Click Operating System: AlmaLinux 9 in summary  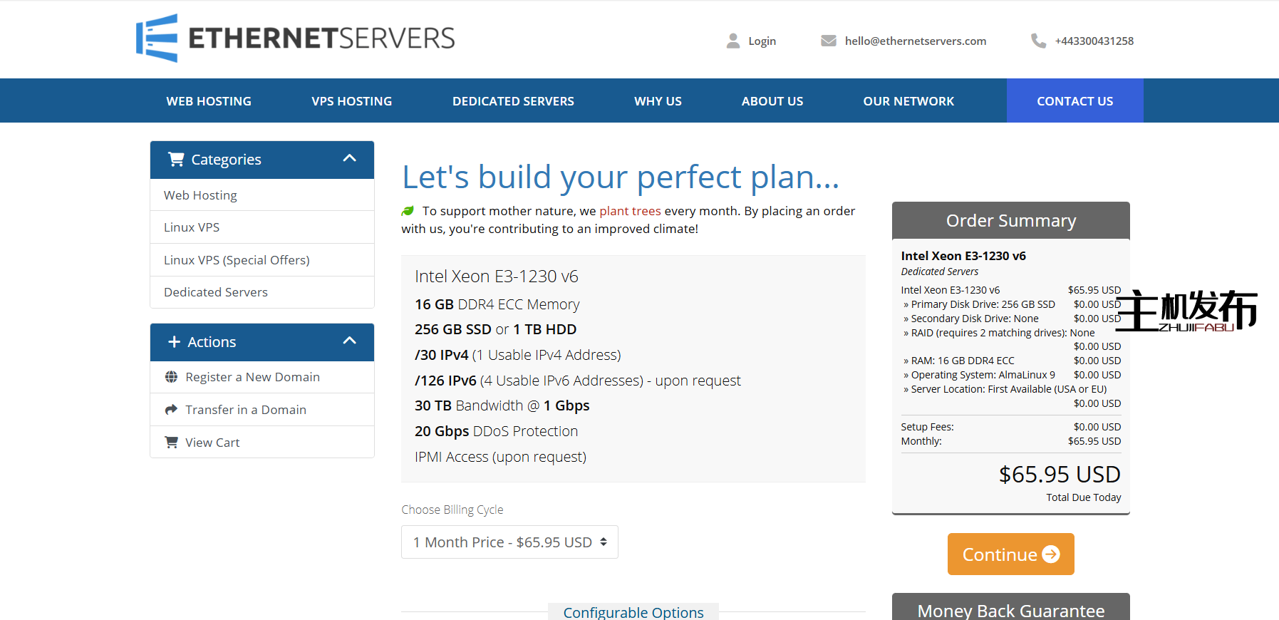[979, 375]
